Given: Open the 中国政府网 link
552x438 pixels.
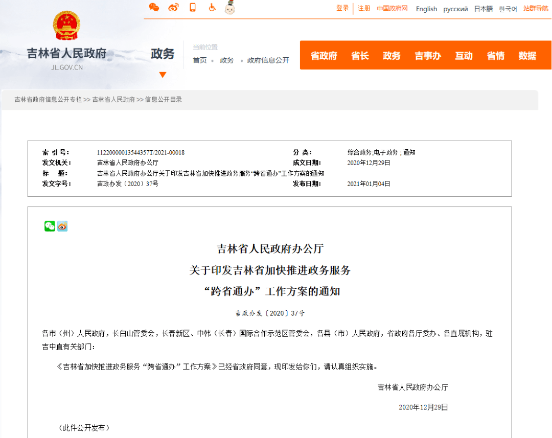Looking at the screenshot, I should point(392,8).
